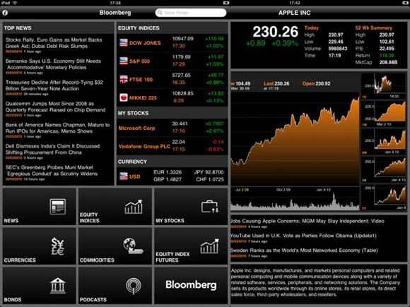Tap the Bloomberg logo tile

pos(191,285)
